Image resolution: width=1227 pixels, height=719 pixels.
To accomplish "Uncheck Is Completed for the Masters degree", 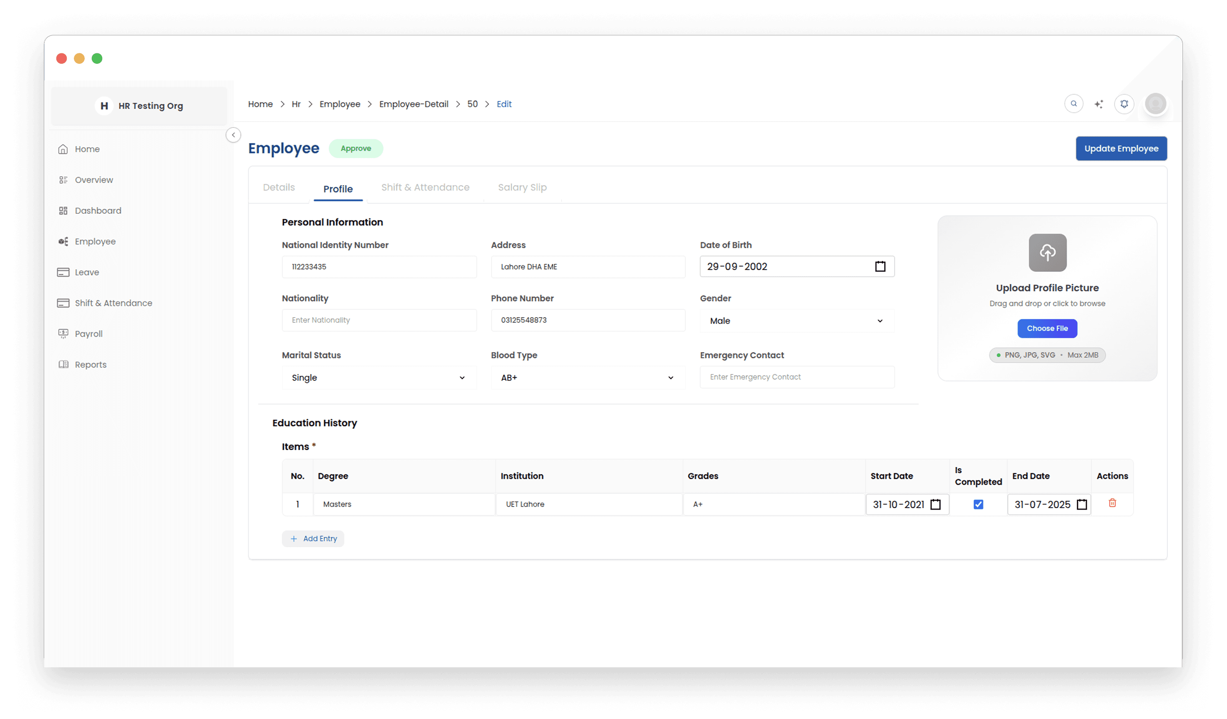I will tap(978, 504).
